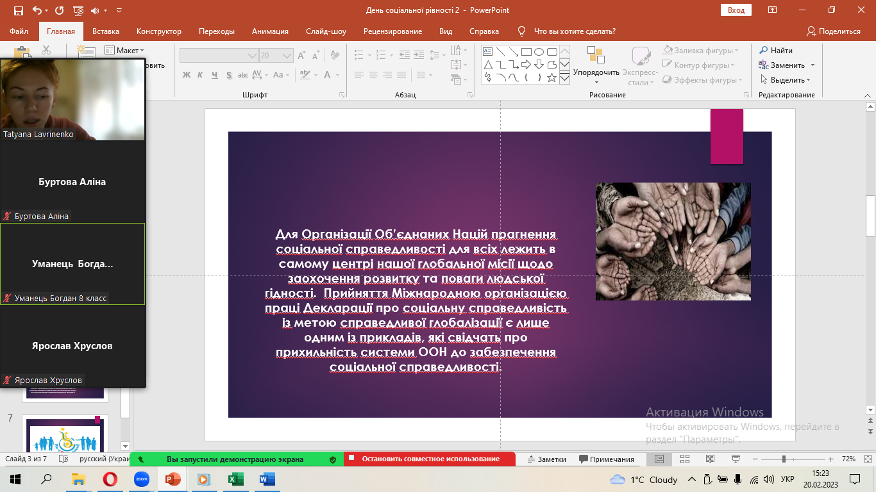
Task: Open the Макет layout dropdown
Action: click(x=124, y=51)
